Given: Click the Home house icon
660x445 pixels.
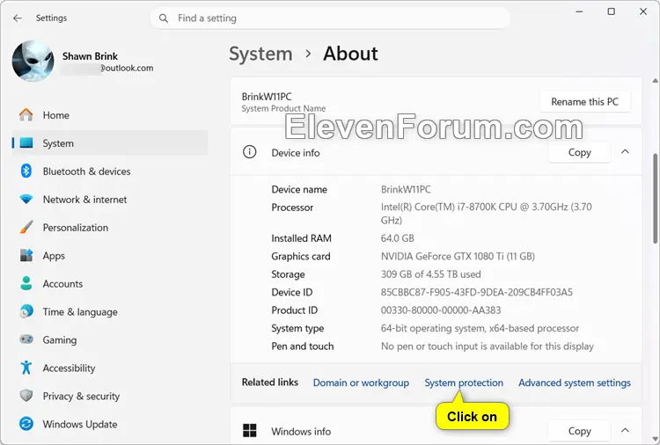Looking at the screenshot, I should [26, 115].
